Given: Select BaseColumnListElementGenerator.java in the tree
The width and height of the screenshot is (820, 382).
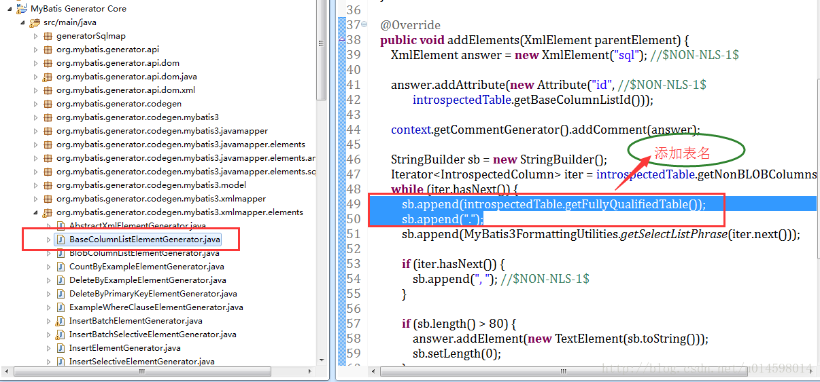Looking at the screenshot, I should 145,240.
